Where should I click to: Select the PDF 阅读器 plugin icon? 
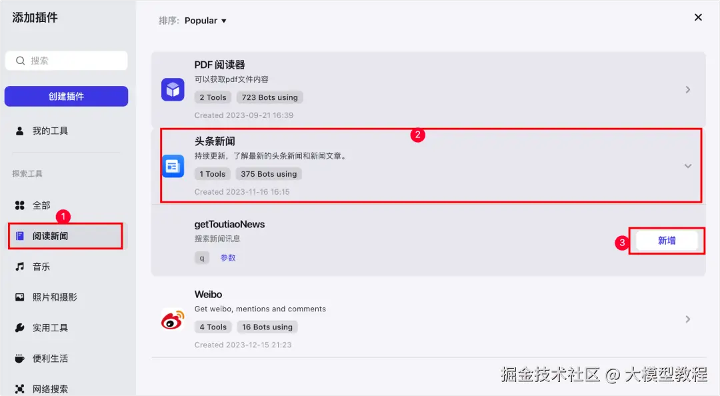tap(173, 87)
